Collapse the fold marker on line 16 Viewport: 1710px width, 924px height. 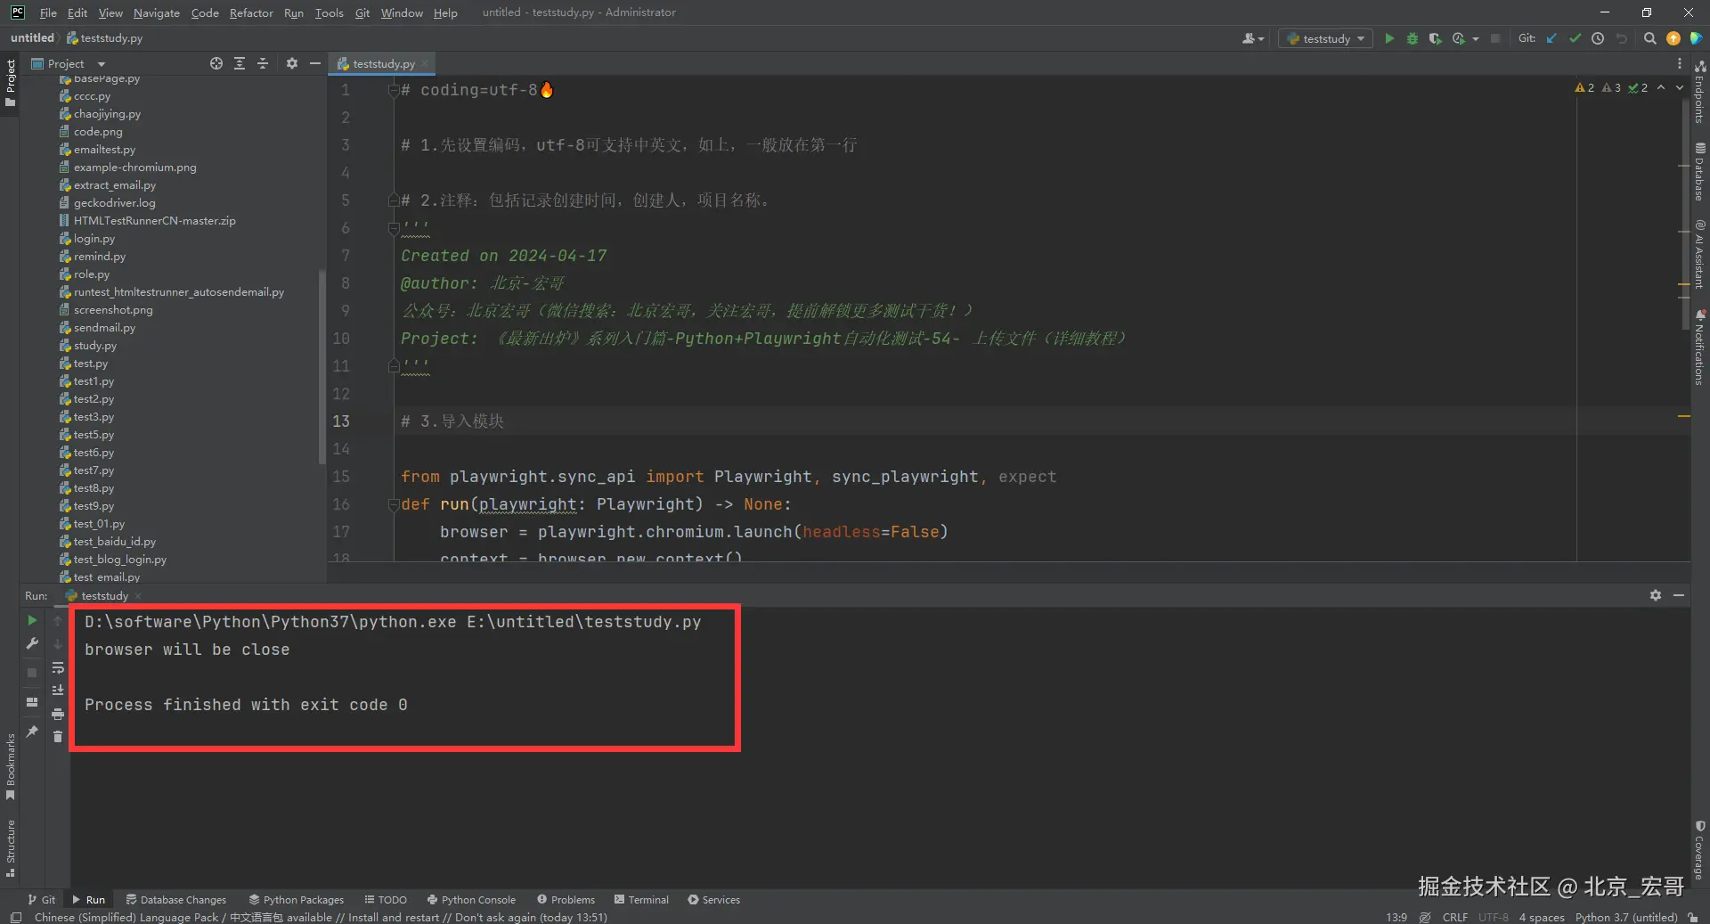393,504
